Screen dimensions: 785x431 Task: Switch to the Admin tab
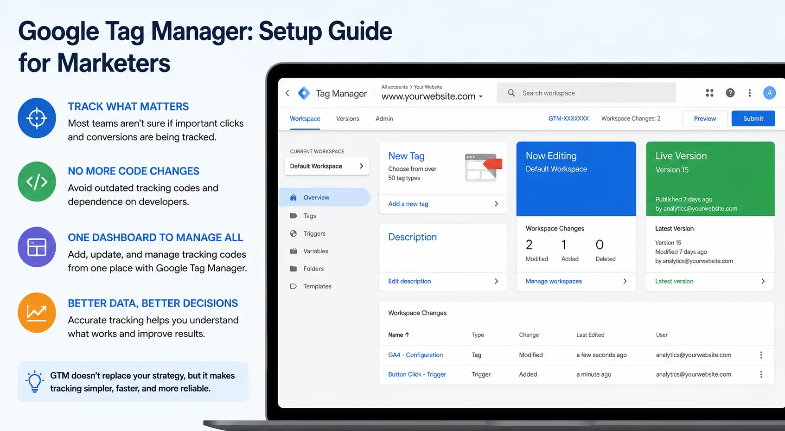(384, 119)
